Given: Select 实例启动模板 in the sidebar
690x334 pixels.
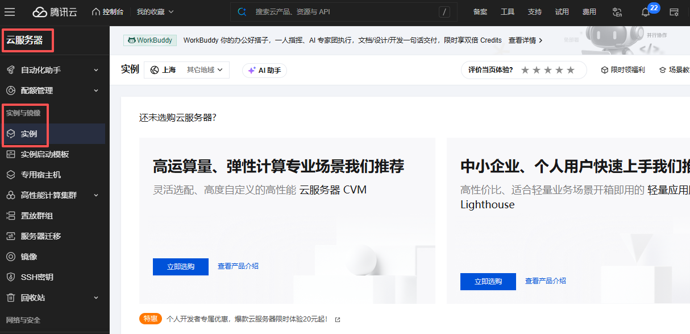Looking at the screenshot, I should coord(53,154).
